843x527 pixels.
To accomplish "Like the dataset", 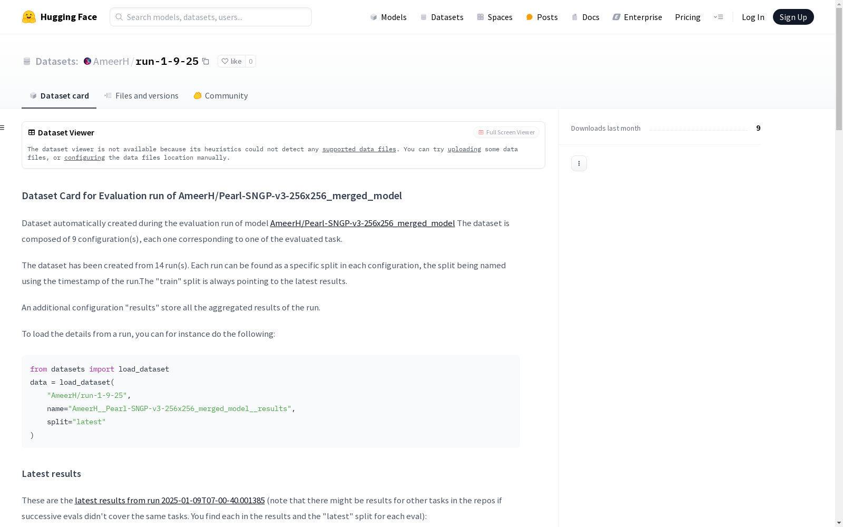I will click(231, 61).
